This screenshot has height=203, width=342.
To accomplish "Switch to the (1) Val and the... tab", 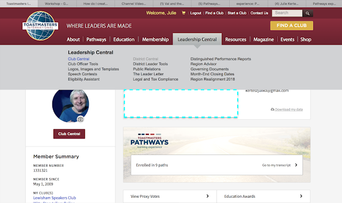I will (172, 4).
